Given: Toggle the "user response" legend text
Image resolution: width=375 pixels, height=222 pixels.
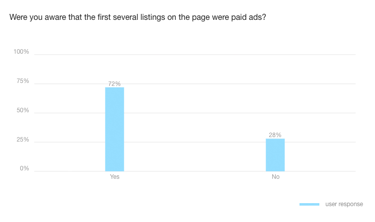Looking at the screenshot, I should [x=344, y=204].
